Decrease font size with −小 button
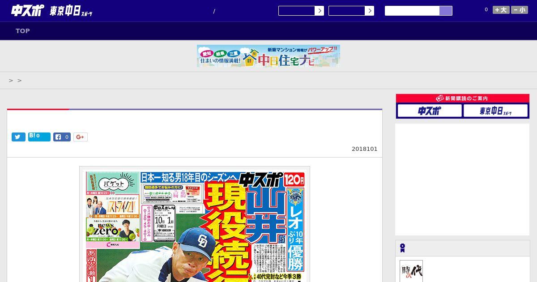Screen dimensions: 537x282 (x=520, y=10)
